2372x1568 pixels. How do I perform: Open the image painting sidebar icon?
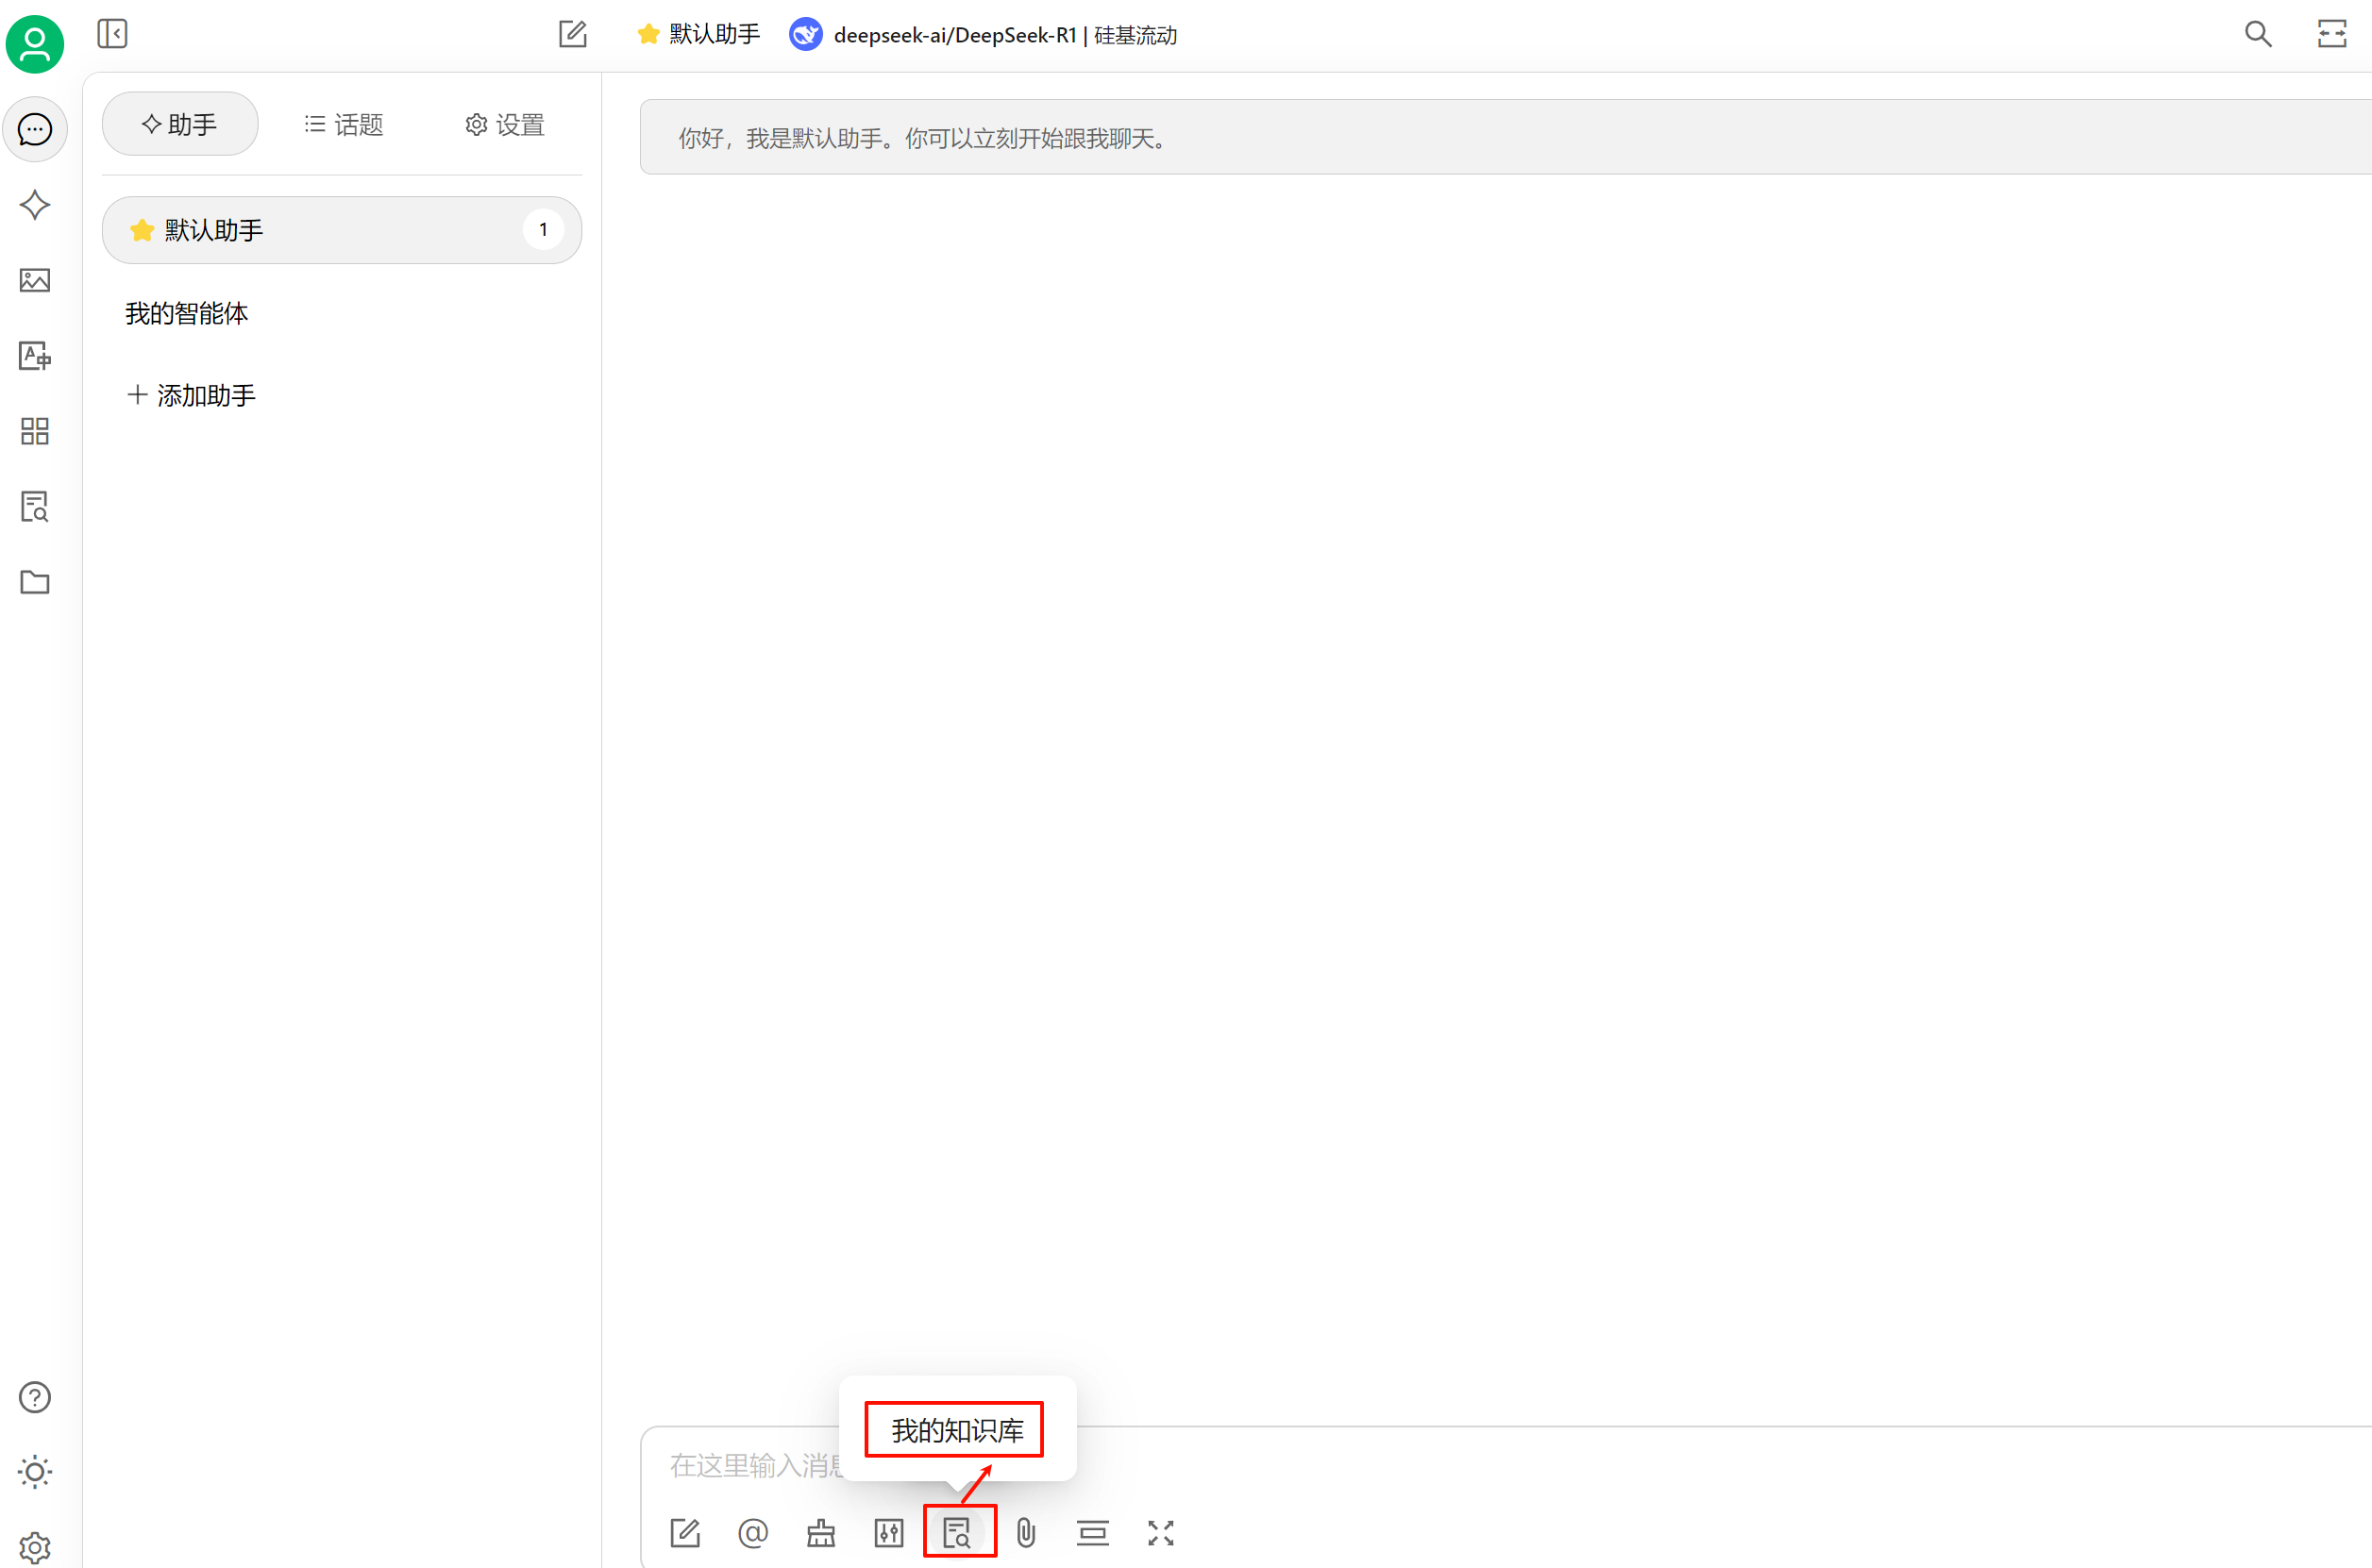point(35,280)
